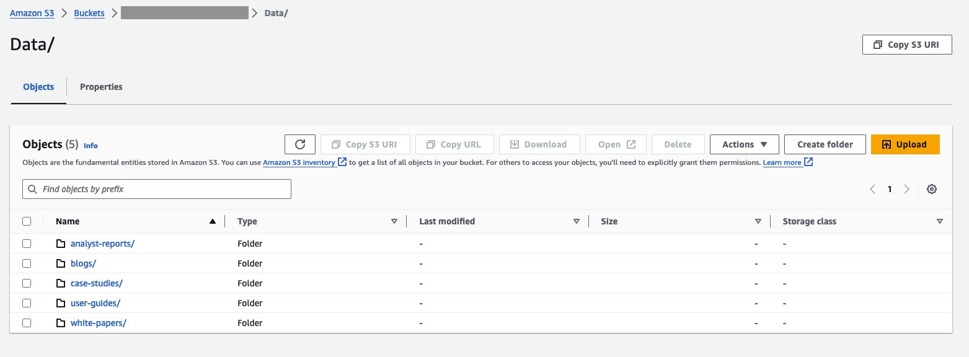Screen dimensions: 969x357
Task: Go to Amazon S3 breadcrumb
Action: 32,13
